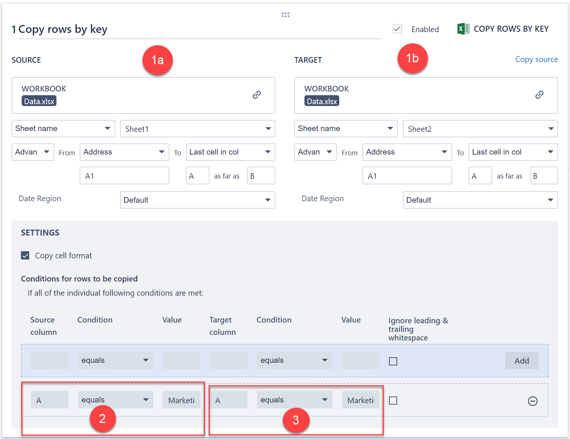The image size is (570, 439).
Task: Remove the Marketing condition row with minus icon
Action: coord(533,401)
